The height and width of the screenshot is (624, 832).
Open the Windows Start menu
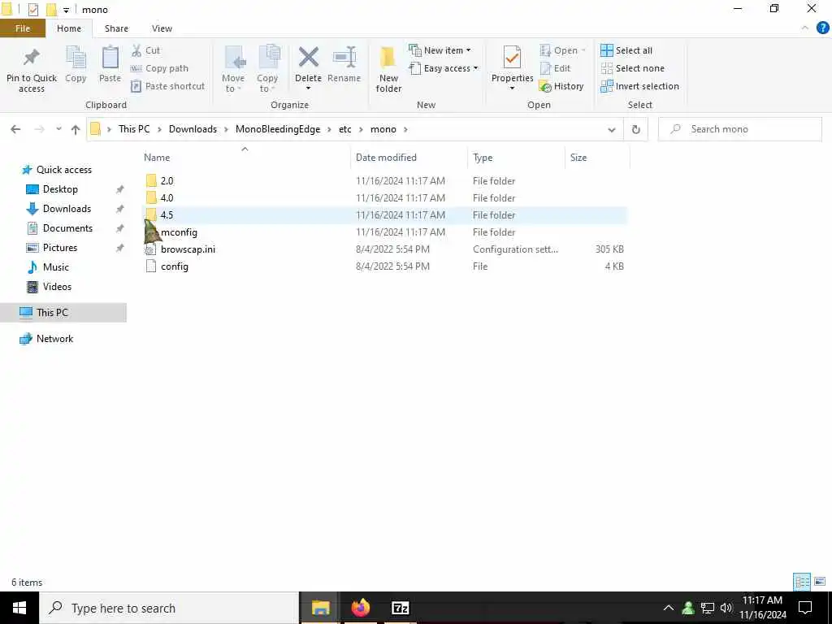(19, 608)
